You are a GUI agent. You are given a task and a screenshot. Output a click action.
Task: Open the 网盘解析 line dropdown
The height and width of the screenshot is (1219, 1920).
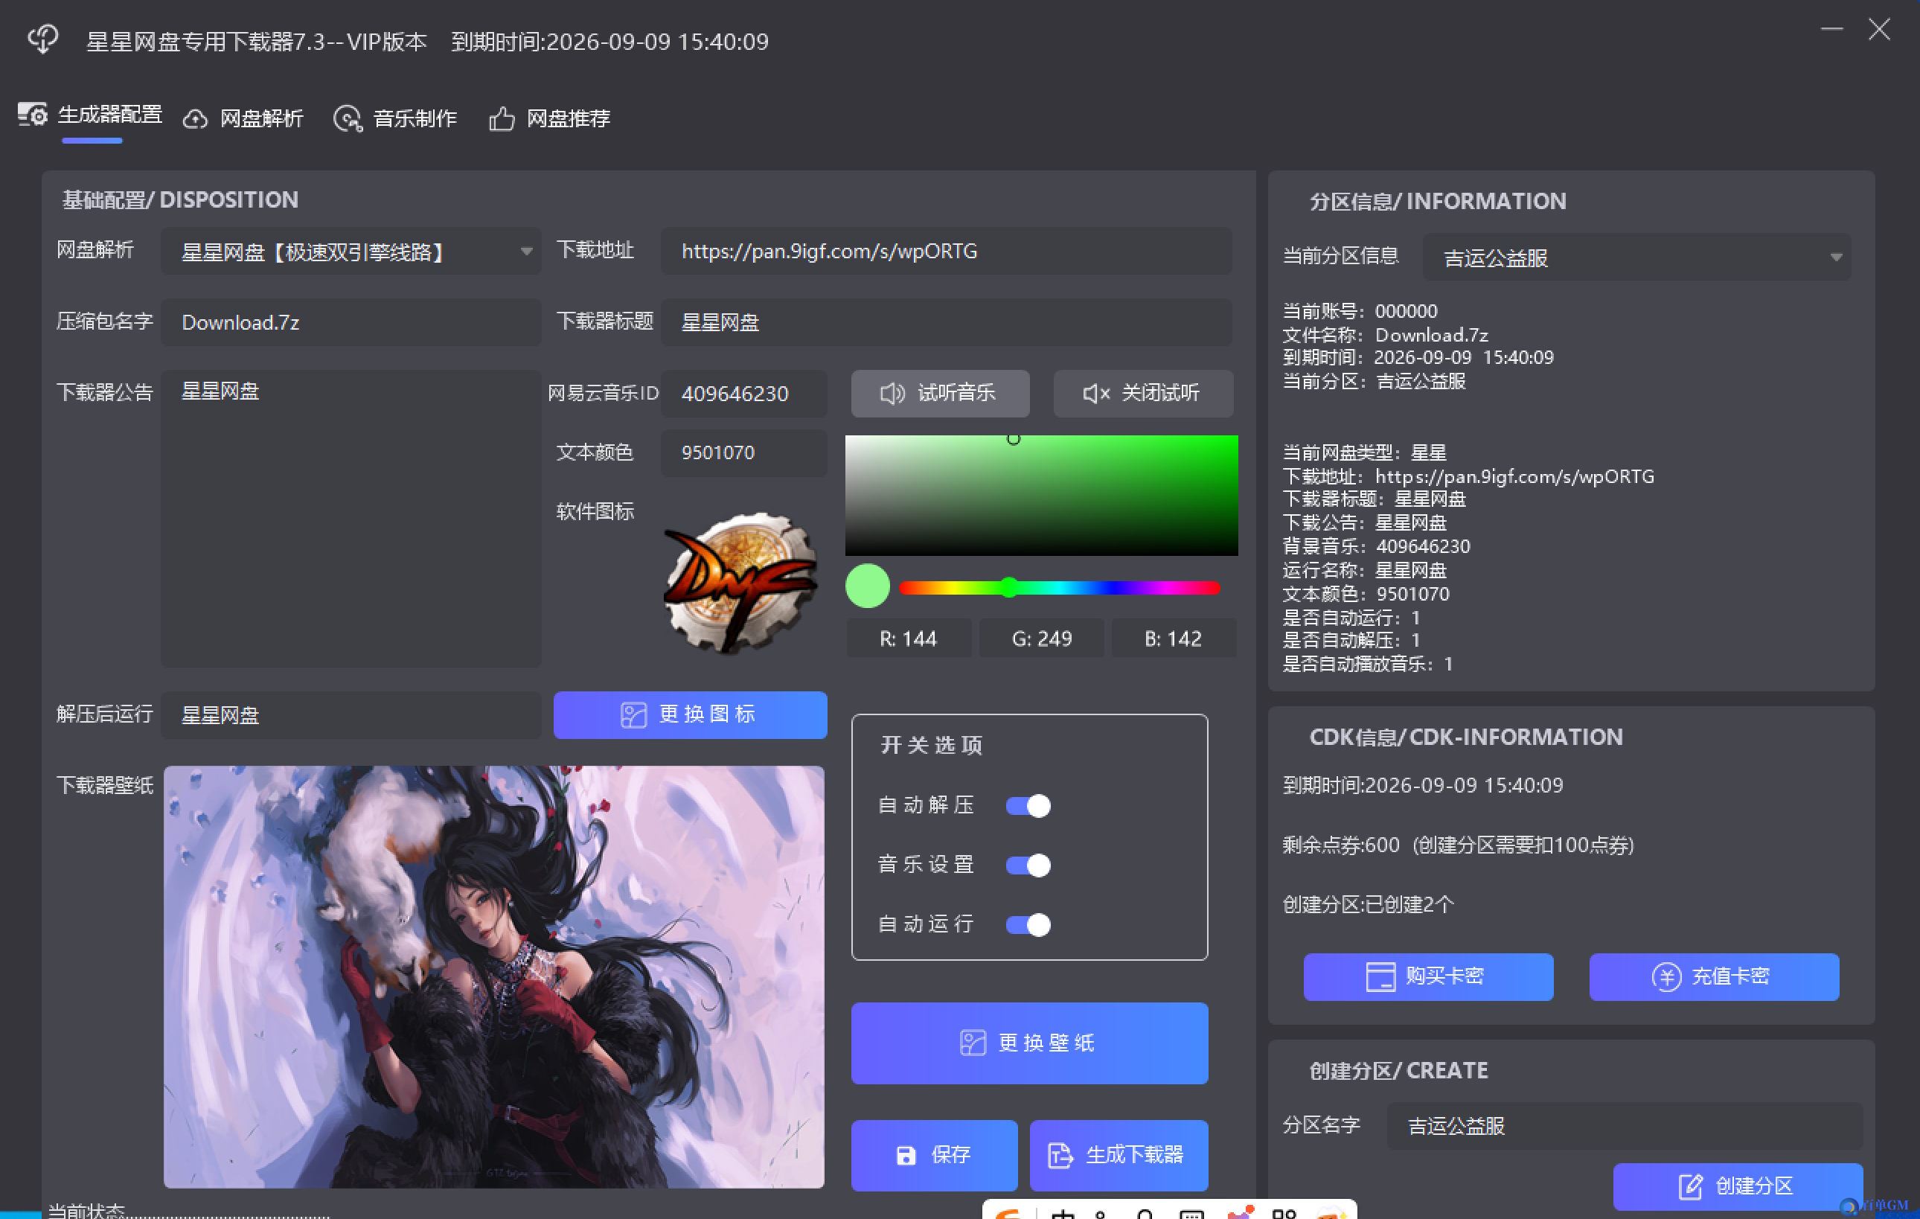pyautogui.click(x=525, y=252)
